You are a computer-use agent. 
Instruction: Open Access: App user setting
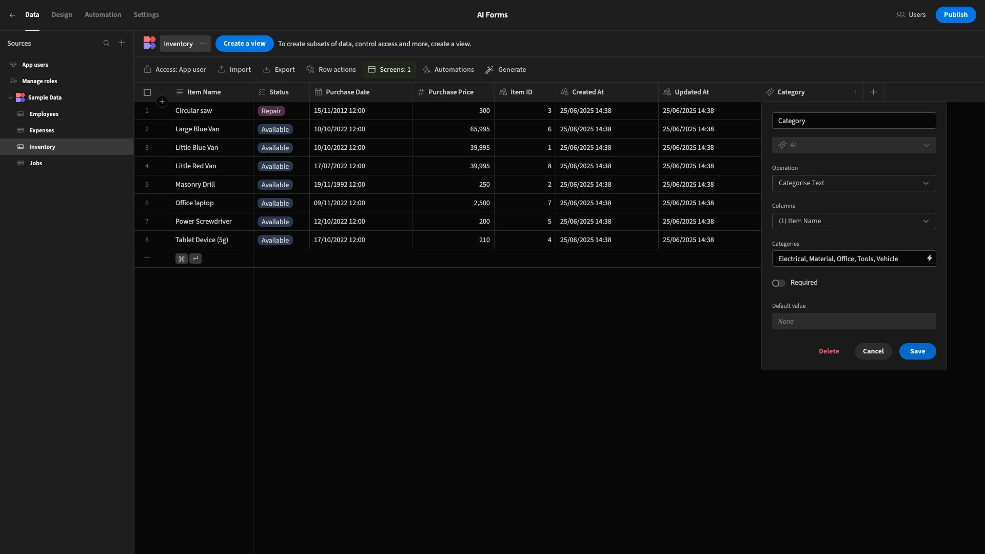point(175,70)
